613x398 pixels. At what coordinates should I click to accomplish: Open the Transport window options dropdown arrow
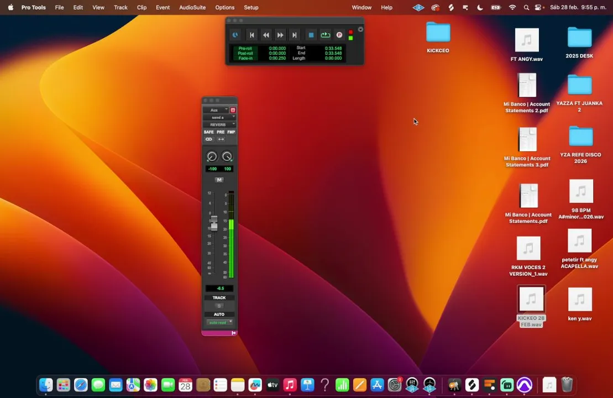pyautogui.click(x=360, y=29)
